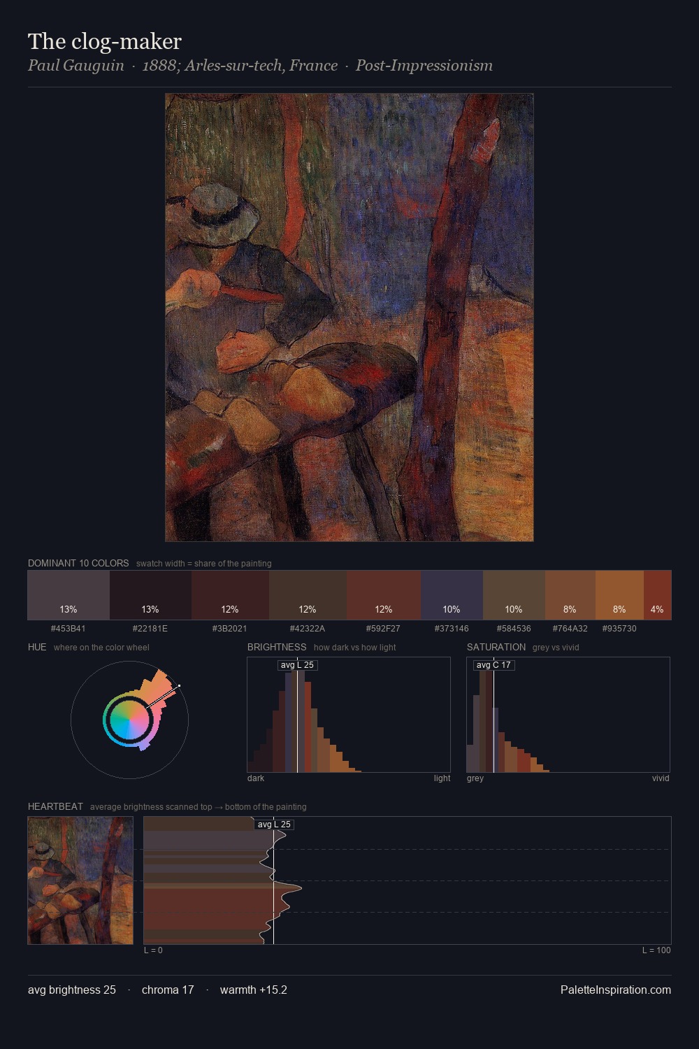This screenshot has height=1049, width=699.
Task: Click the '#373146' hex code label
Action: (452, 629)
